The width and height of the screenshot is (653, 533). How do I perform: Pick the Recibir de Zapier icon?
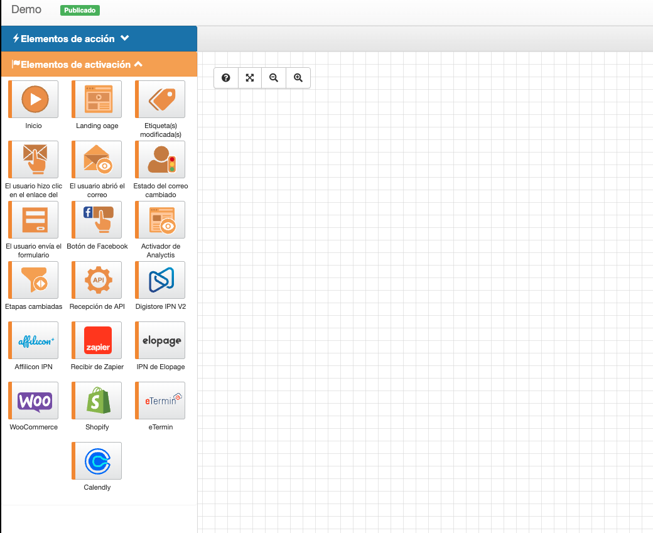coord(97,340)
